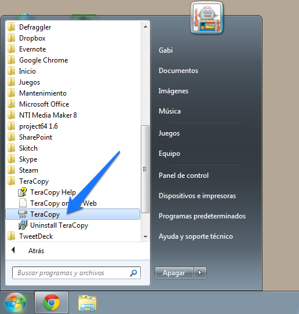
Task: Click the NTI Media Maker 8 label
Action: click(x=48, y=115)
